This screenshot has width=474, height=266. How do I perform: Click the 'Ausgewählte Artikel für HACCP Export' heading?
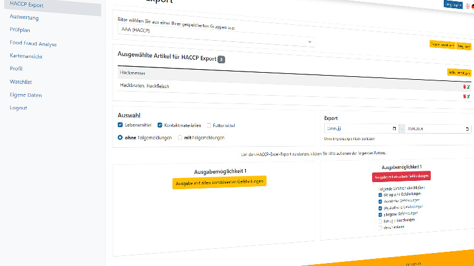(x=167, y=56)
